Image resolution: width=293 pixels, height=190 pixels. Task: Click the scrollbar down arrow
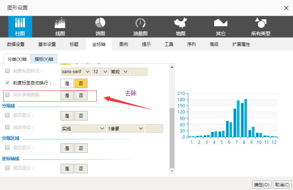click(x=172, y=171)
